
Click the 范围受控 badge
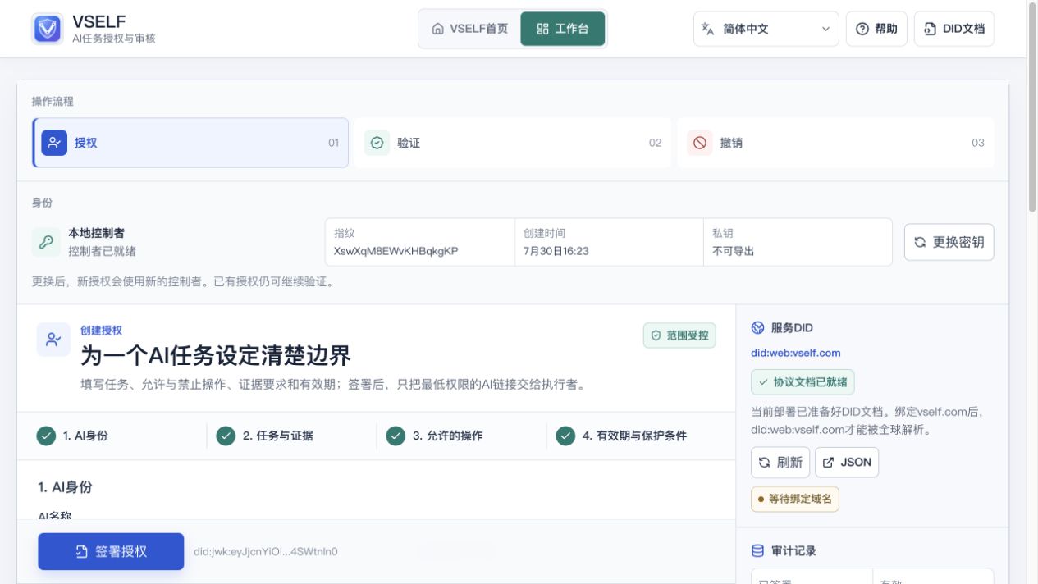point(679,335)
